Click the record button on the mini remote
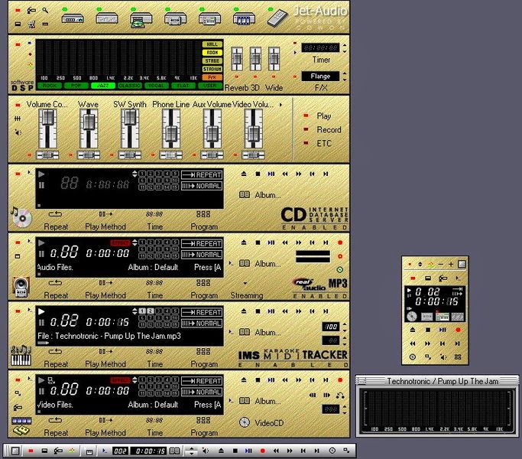This screenshot has height=459, width=522. (x=458, y=330)
